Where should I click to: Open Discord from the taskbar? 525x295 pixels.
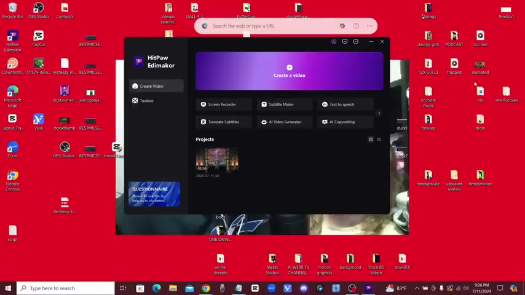[304, 288]
